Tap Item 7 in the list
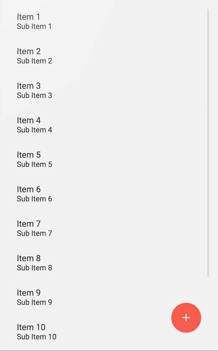Viewport: 218px width, 351px height. (29, 224)
